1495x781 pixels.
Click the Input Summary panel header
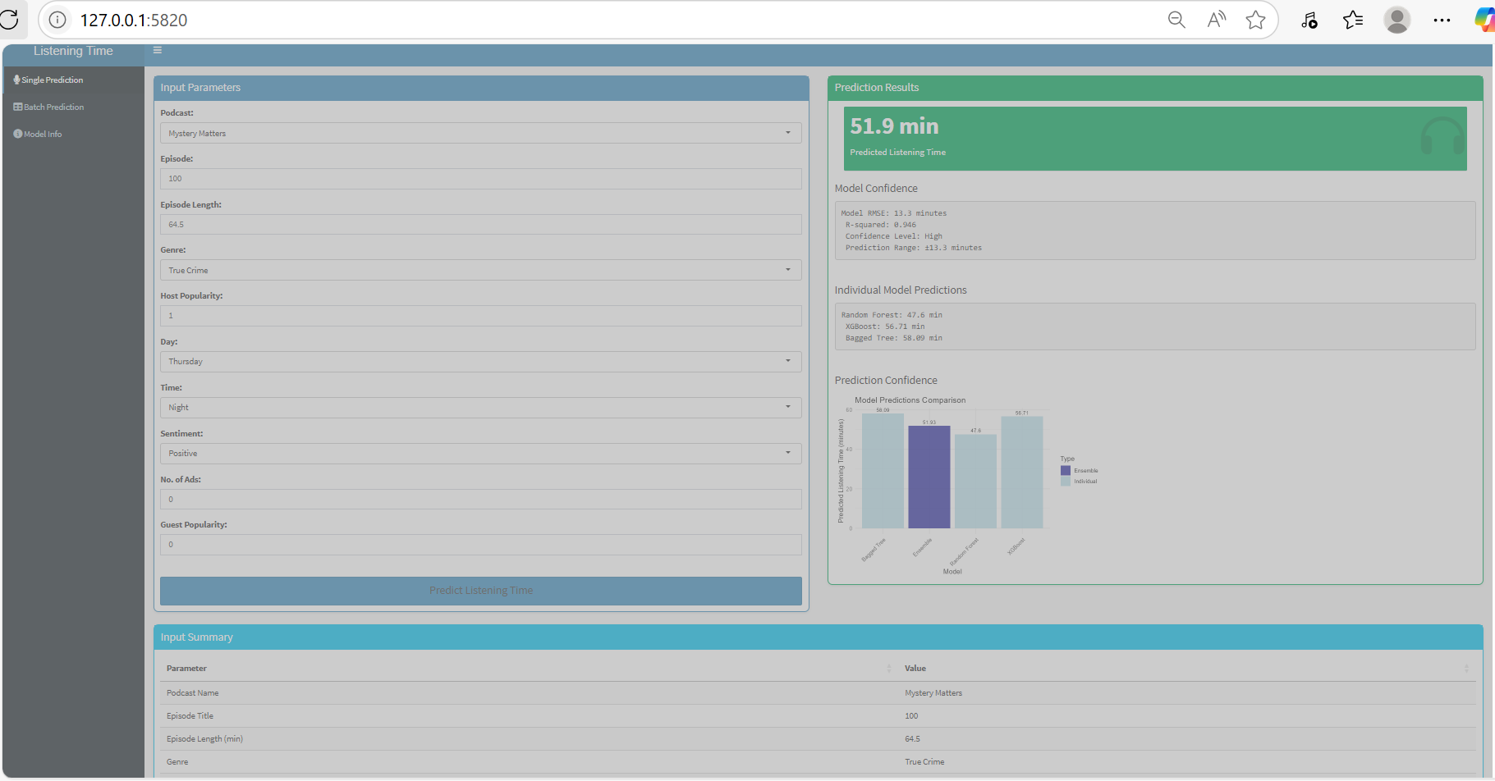pos(818,637)
